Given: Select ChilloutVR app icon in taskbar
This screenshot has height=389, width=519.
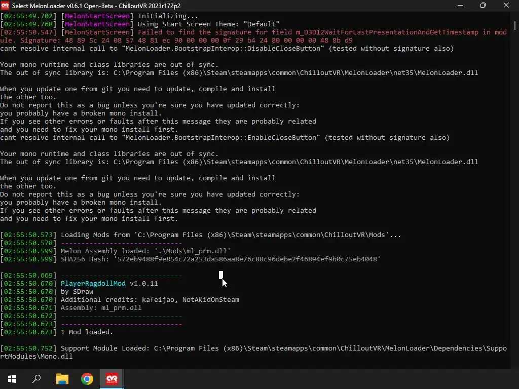Looking at the screenshot, I should (112, 379).
